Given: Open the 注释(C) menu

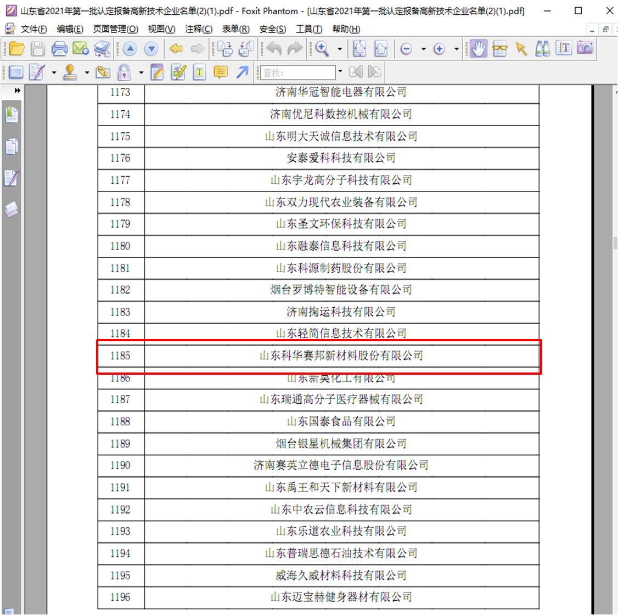Looking at the screenshot, I should (199, 29).
